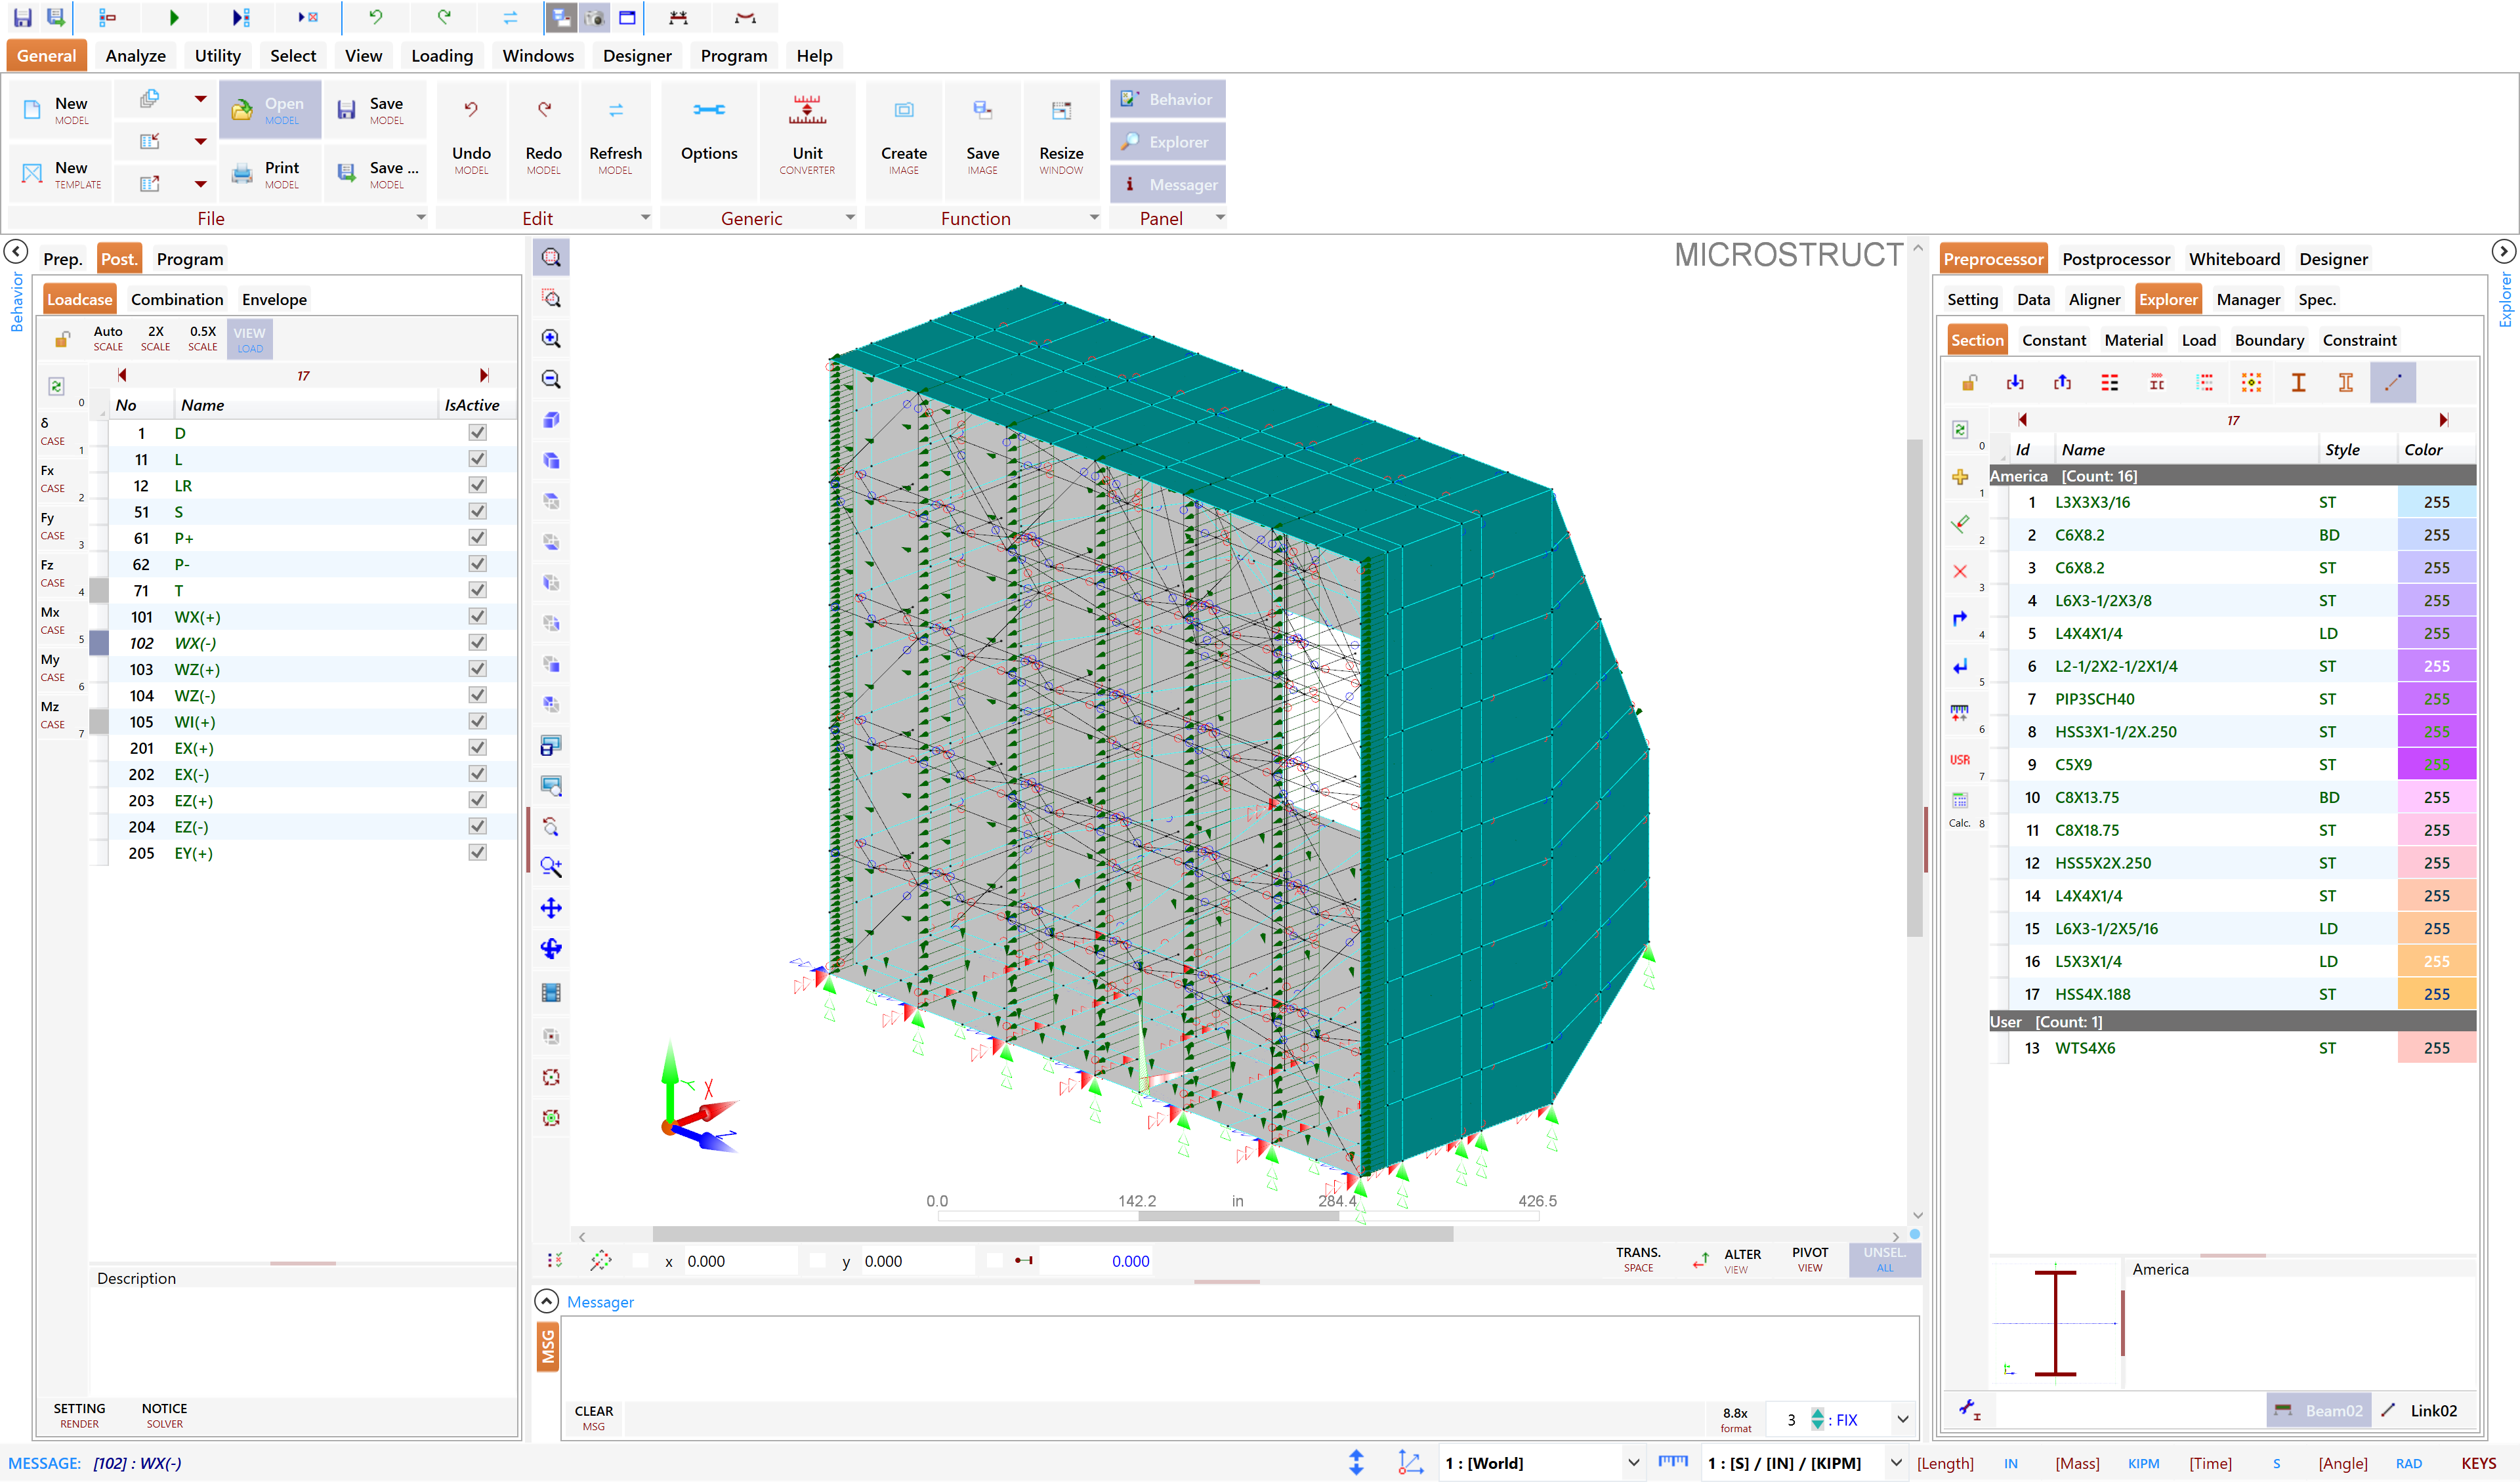Open the Loading ribbon tab
Image resolution: width=2520 pixels, height=1482 pixels.
(442, 56)
